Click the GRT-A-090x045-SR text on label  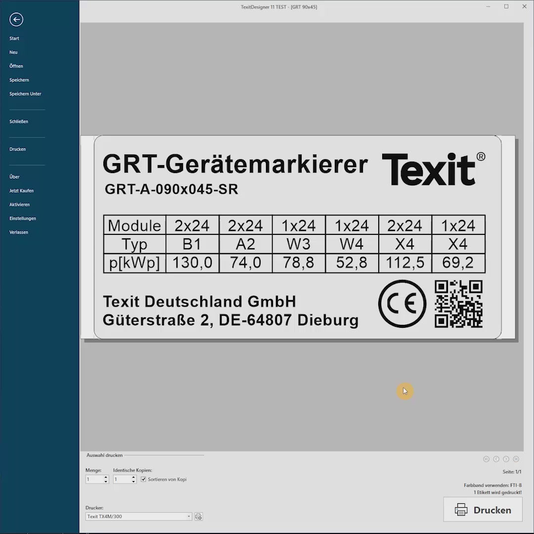click(171, 189)
